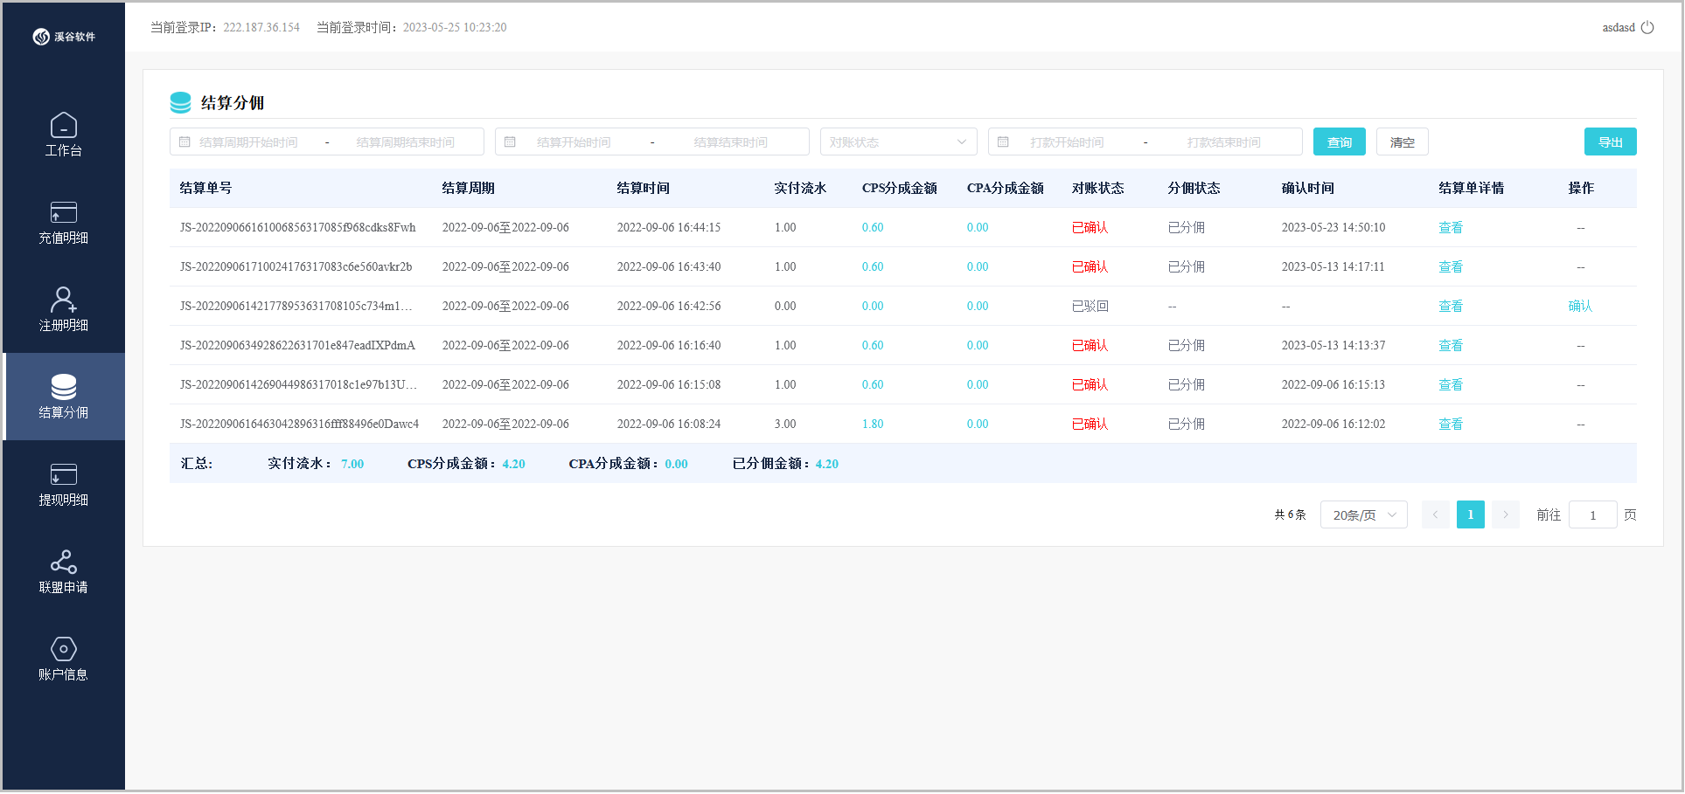Click the 结算分佣 title database icon
This screenshot has height=794, width=1685.
[x=180, y=102]
